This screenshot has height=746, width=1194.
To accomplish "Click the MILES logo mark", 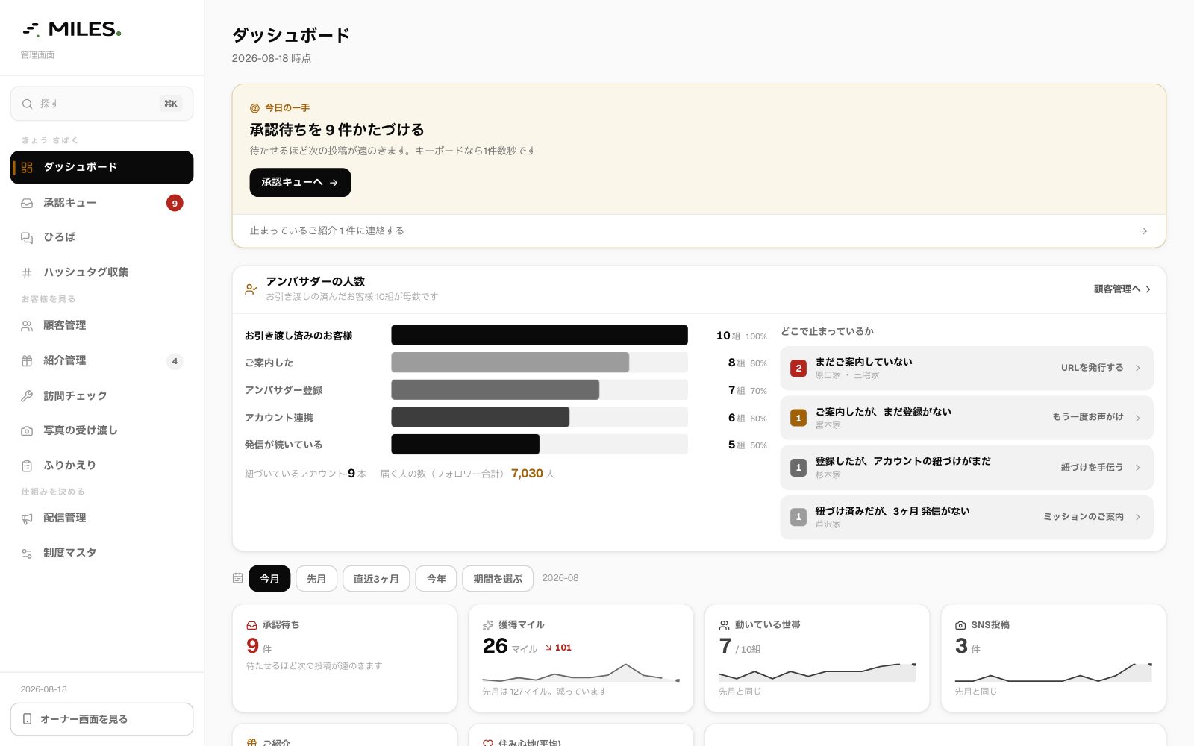I will 31,30.
